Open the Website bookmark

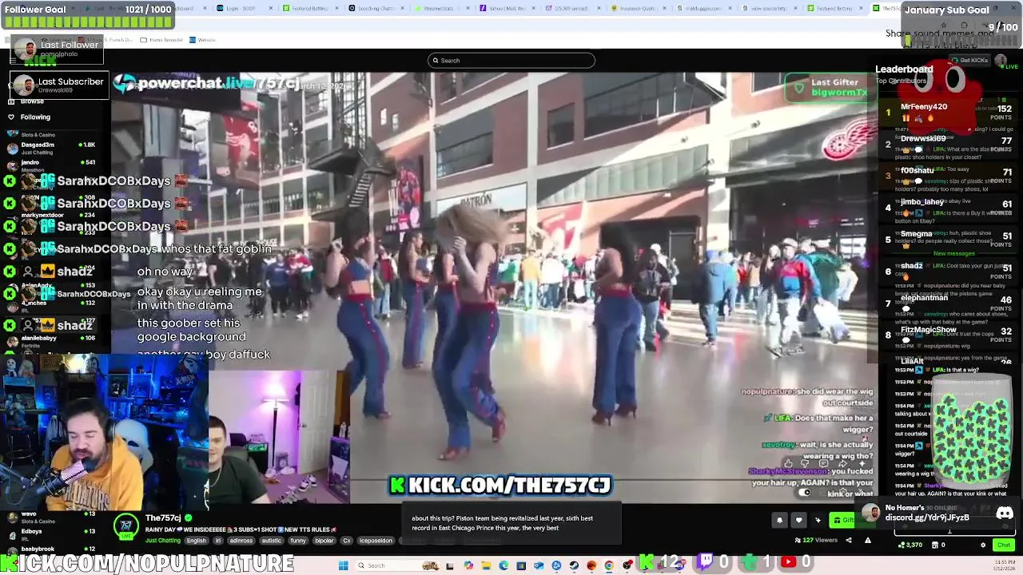(203, 39)
